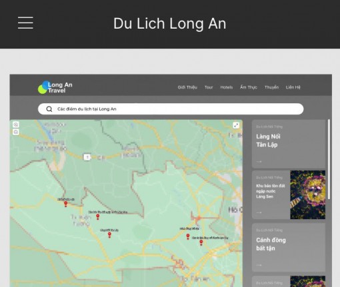This screenshot has width=340, height=287.
Task: Click the sidebar scrollbar thumb
Action: 329,159
